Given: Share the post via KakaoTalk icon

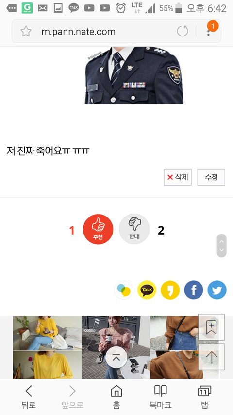Looking at the screenshot, I should pos(147,290).
